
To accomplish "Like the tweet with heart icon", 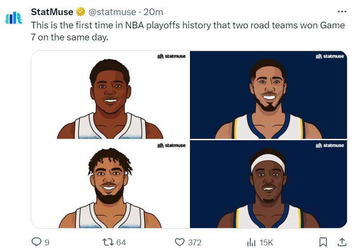I will pyautogui.click(x=180, y=242).
